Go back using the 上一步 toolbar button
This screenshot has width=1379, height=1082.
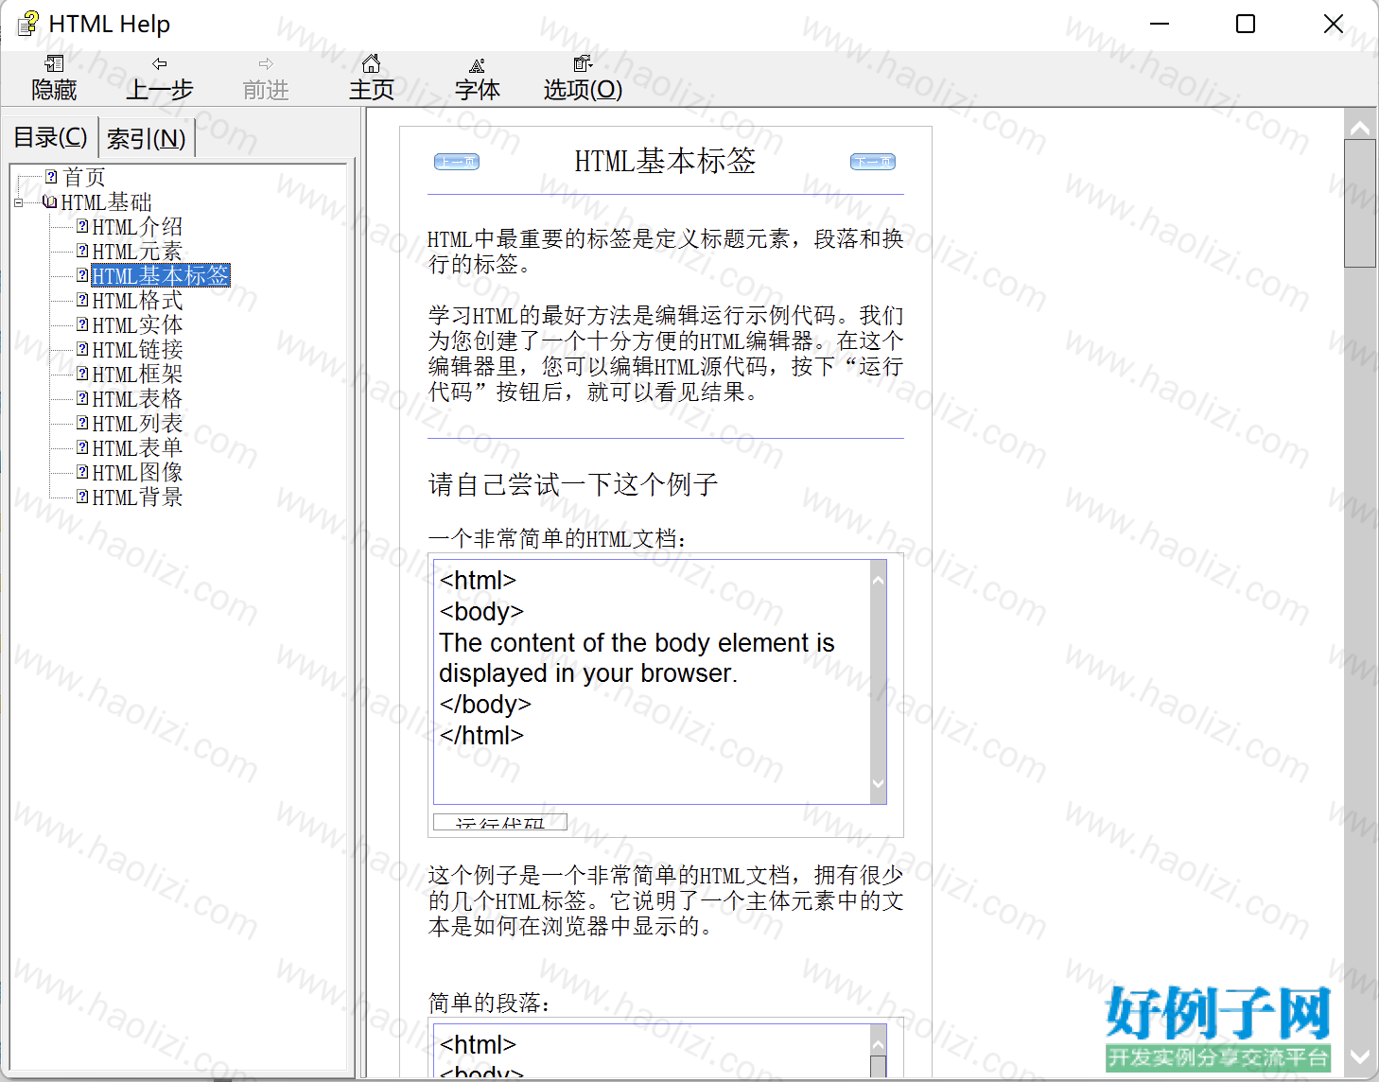click(x=160, y=79)
